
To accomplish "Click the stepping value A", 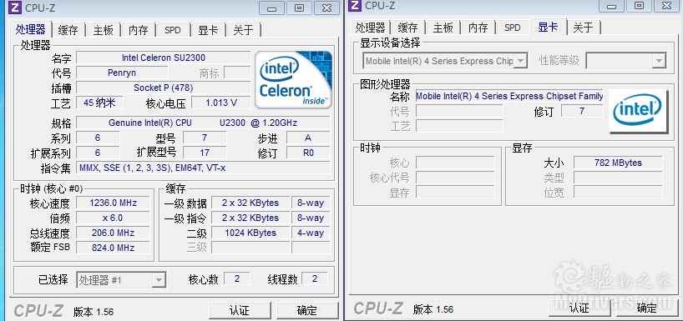I will (x=308, y=138).
